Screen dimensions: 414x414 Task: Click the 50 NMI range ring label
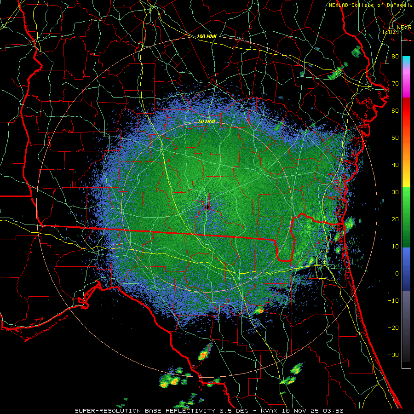click(x=207, y=121)
